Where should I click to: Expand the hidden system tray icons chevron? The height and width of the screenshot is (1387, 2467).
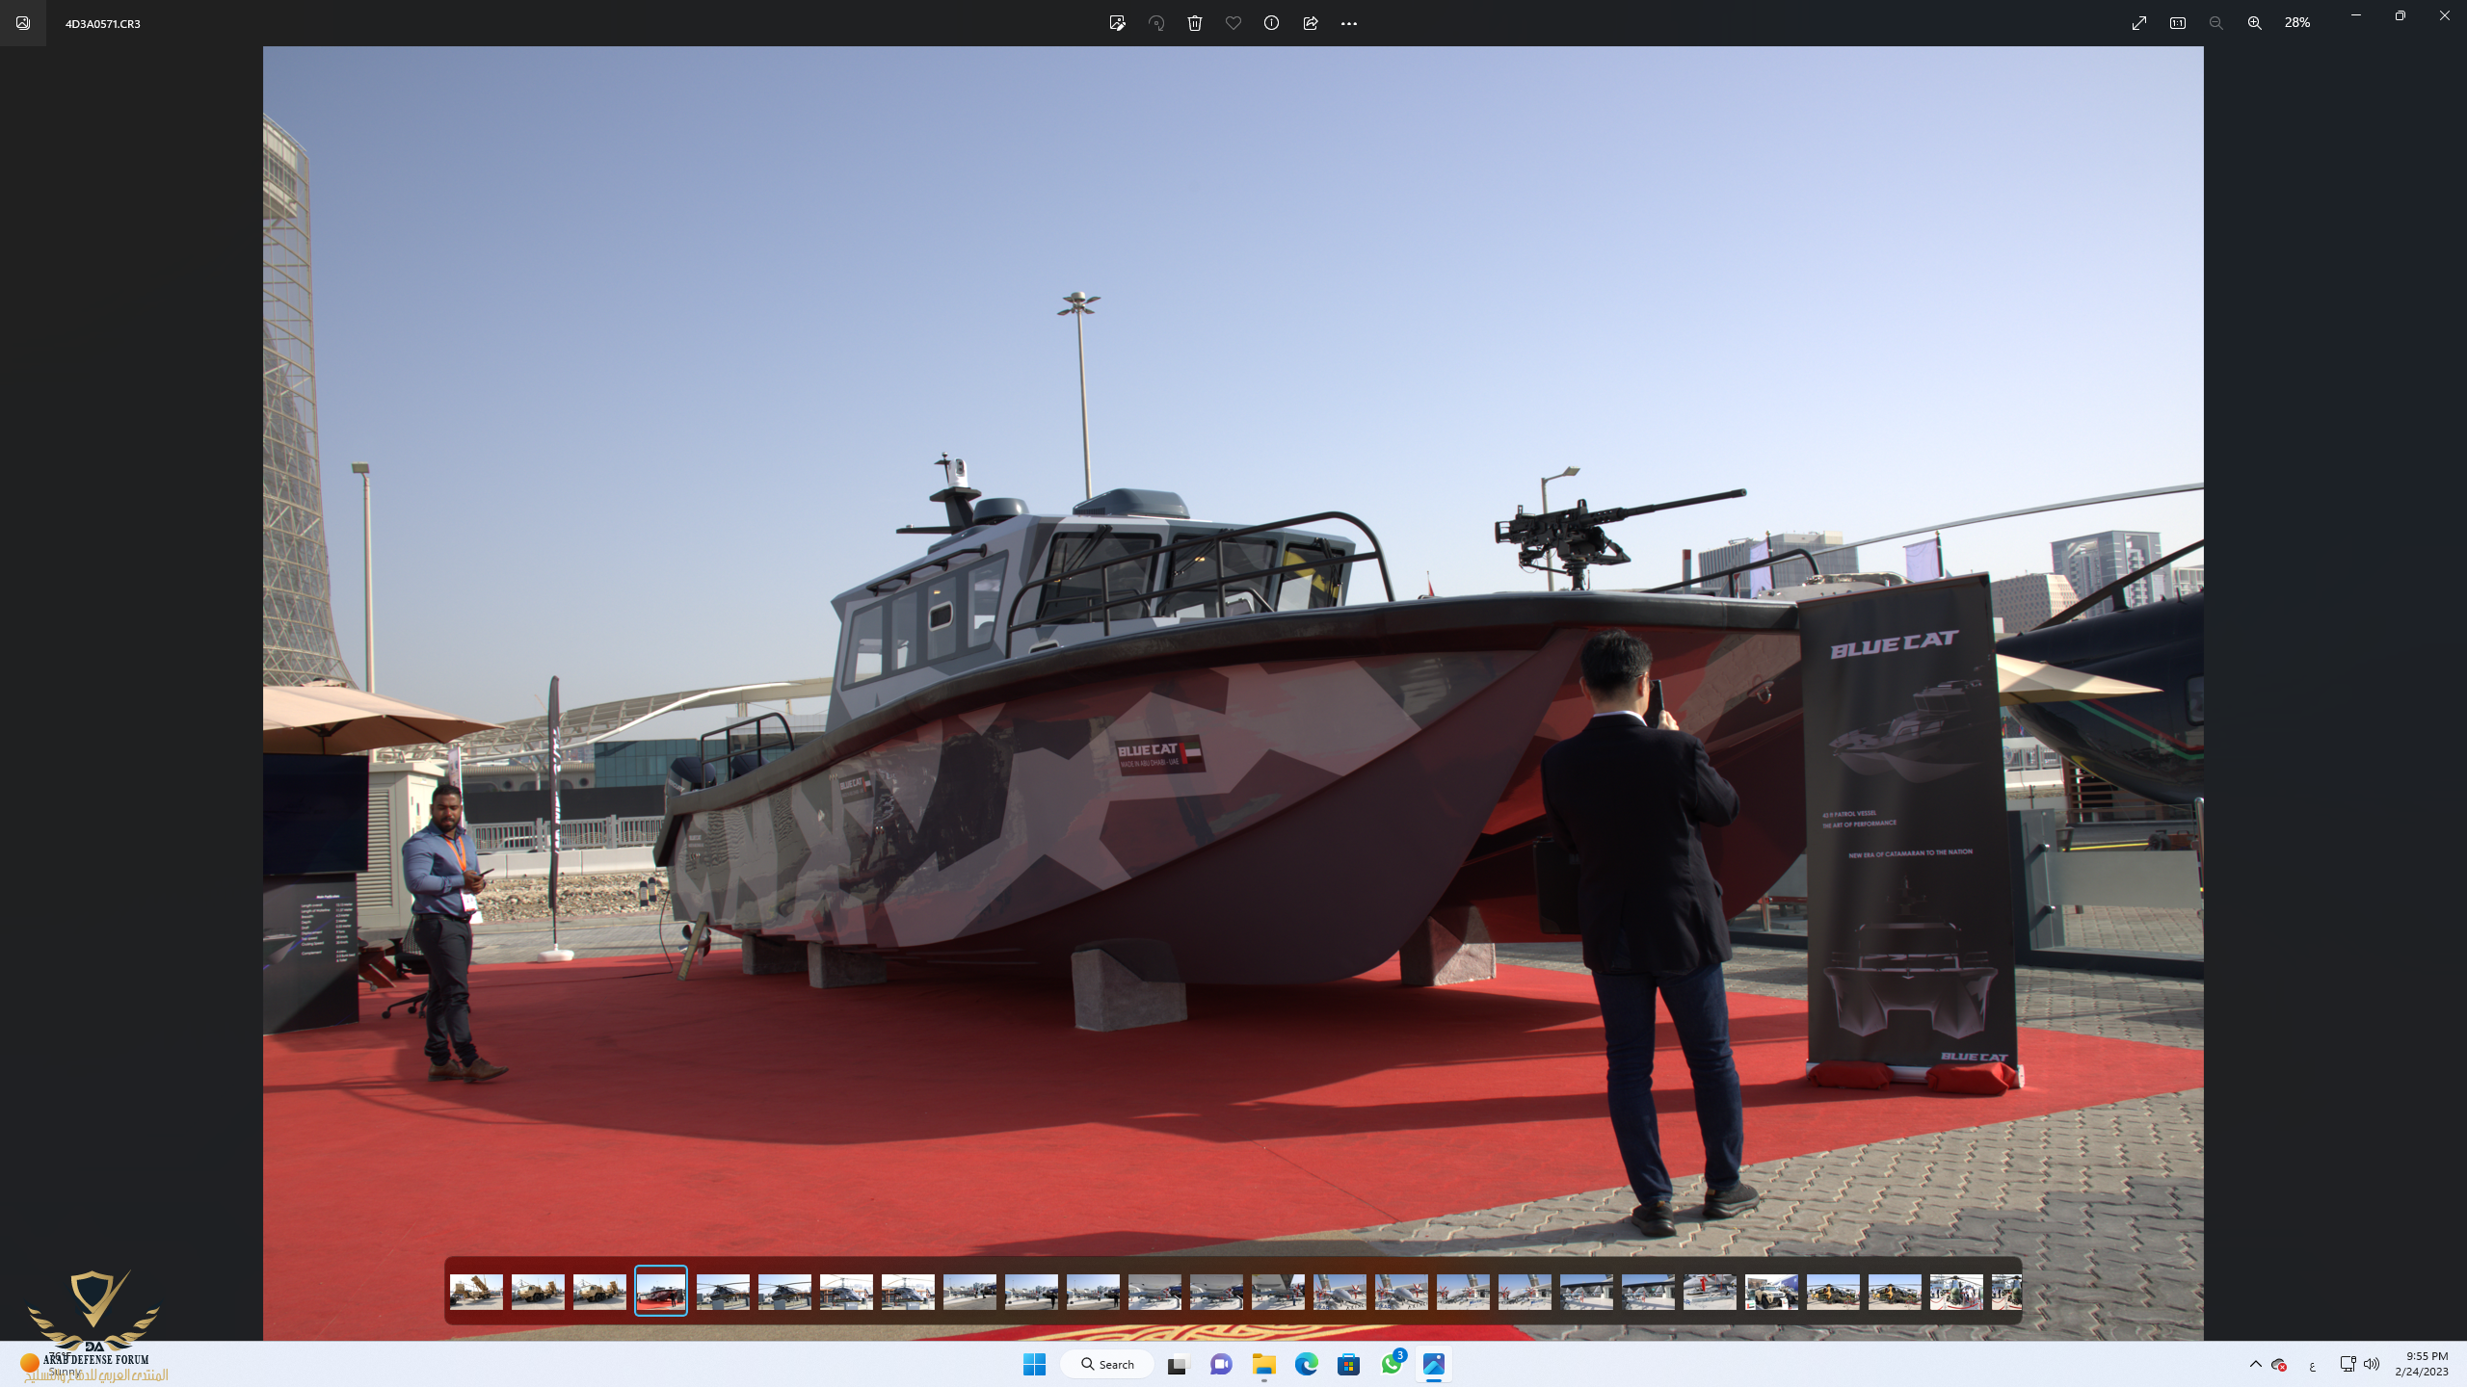(2255, 1364)
